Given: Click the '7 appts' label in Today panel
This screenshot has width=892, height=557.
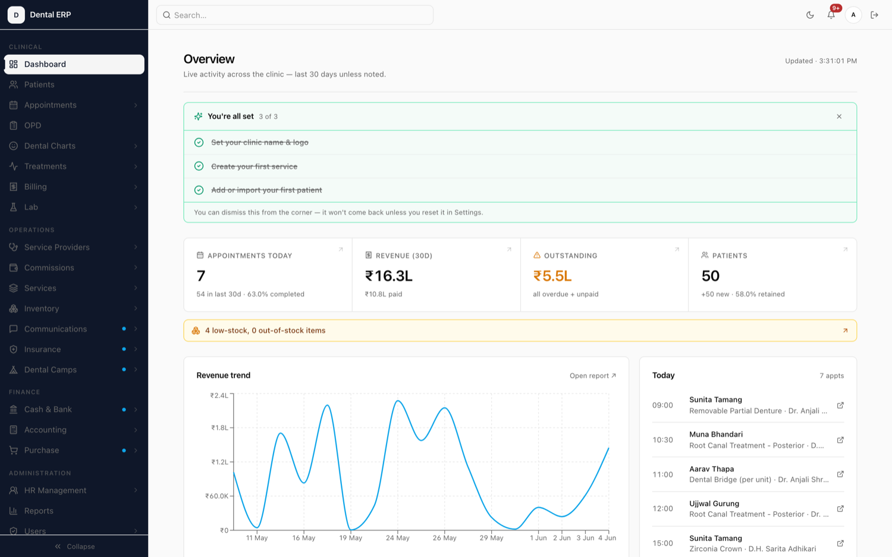Looking at the screenshot, I should [831, 376].
